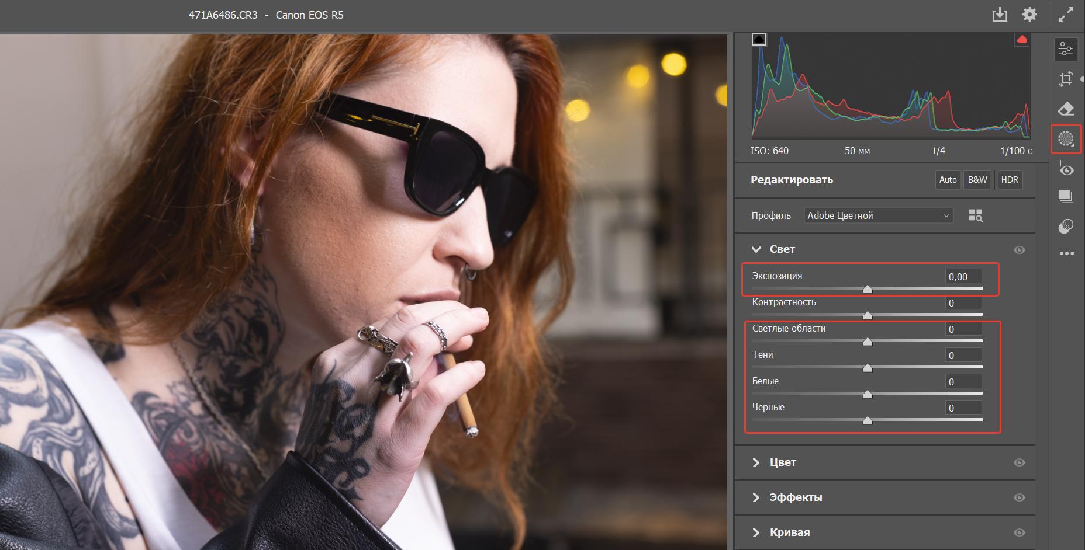Open the Presets circles icon
Viewport: 1085px width, 550px height.
1066,226
